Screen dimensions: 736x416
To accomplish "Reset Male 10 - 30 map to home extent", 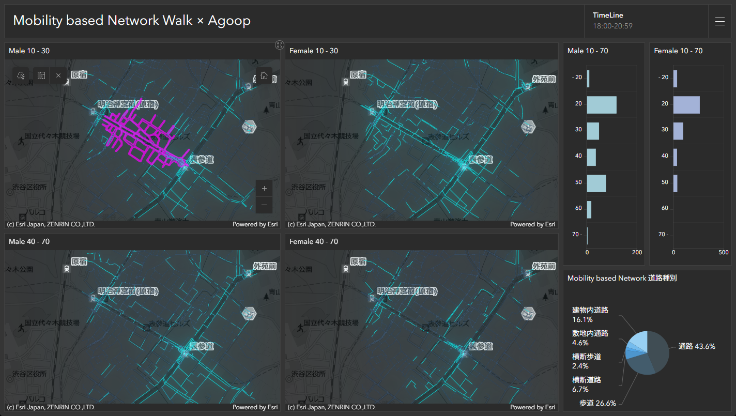I will point(264,75).
